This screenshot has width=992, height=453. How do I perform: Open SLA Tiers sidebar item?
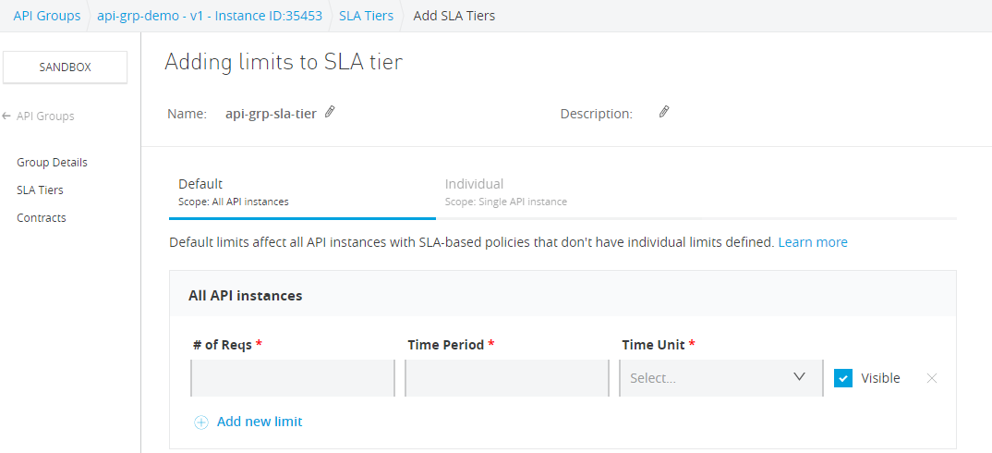coord(40,190)
